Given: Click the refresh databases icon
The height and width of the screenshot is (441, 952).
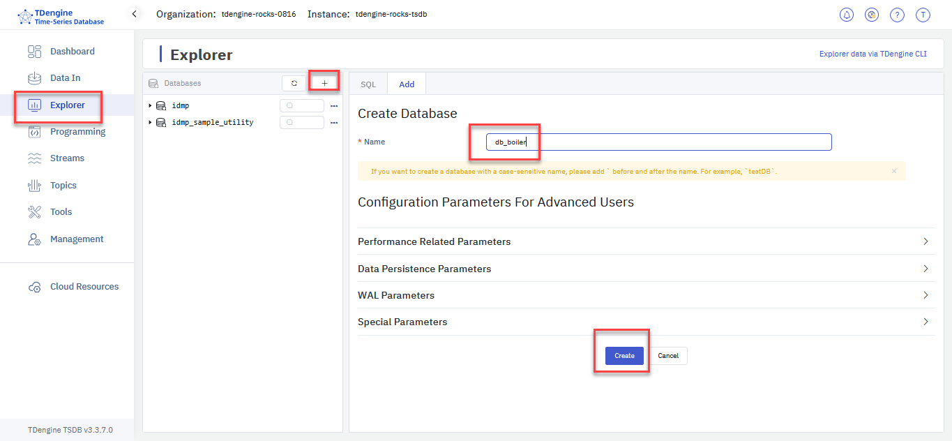Looking at the screenshot, I should 294,83.
